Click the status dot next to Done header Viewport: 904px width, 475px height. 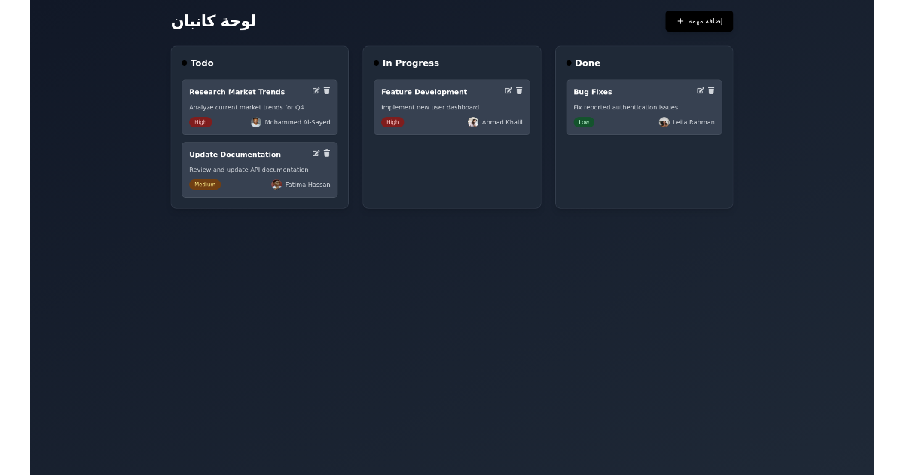coord(569,63)
